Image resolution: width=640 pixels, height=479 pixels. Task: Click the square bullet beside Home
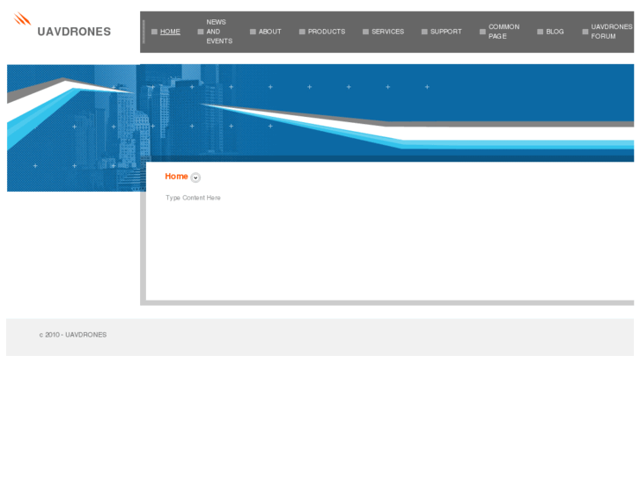point(154,32)
